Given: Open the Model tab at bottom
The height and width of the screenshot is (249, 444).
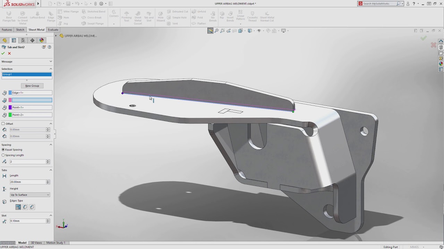Looking at the screenshot, I should click(22, 243).
